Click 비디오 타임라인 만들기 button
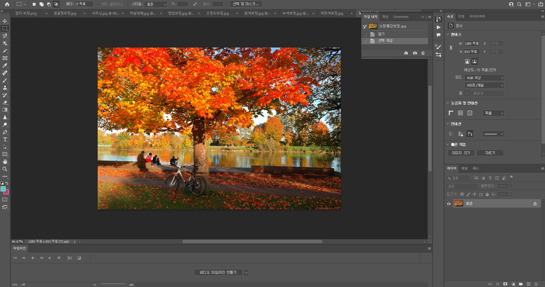Viewport: 545px width, 287px height. (218, 272)
